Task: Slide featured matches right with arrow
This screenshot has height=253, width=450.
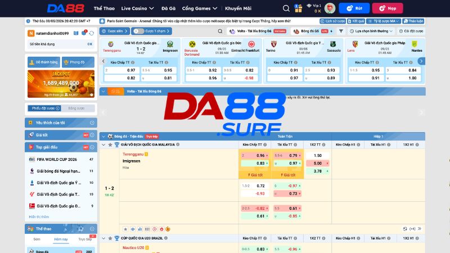Action: (421, 61)
